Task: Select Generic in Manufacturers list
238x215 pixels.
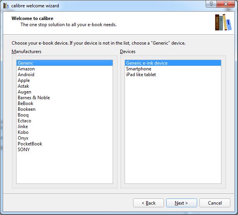Action: coord(64,63)
